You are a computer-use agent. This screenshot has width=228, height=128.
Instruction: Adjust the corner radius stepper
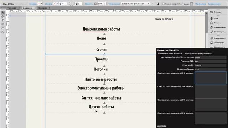(76, 4)
